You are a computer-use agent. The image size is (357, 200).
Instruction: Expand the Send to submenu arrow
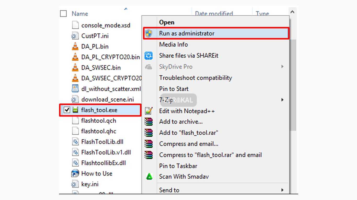pos(282,190)
